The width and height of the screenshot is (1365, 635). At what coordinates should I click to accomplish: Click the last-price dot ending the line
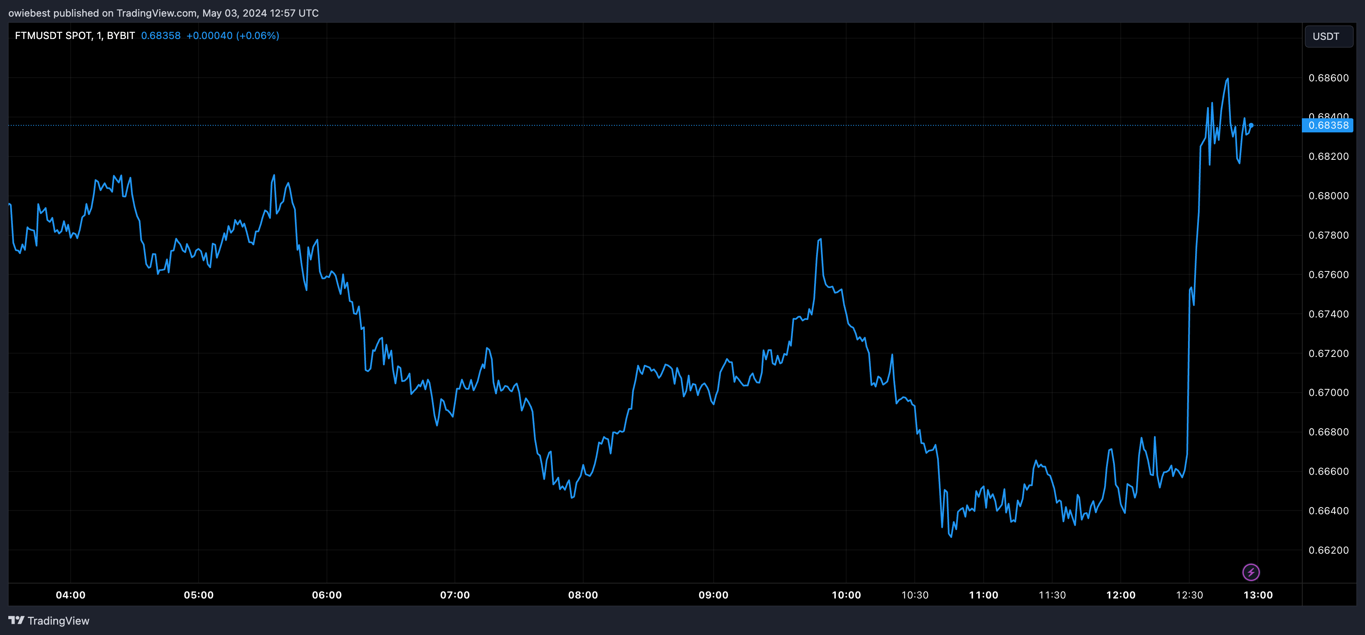point(1251,125)
